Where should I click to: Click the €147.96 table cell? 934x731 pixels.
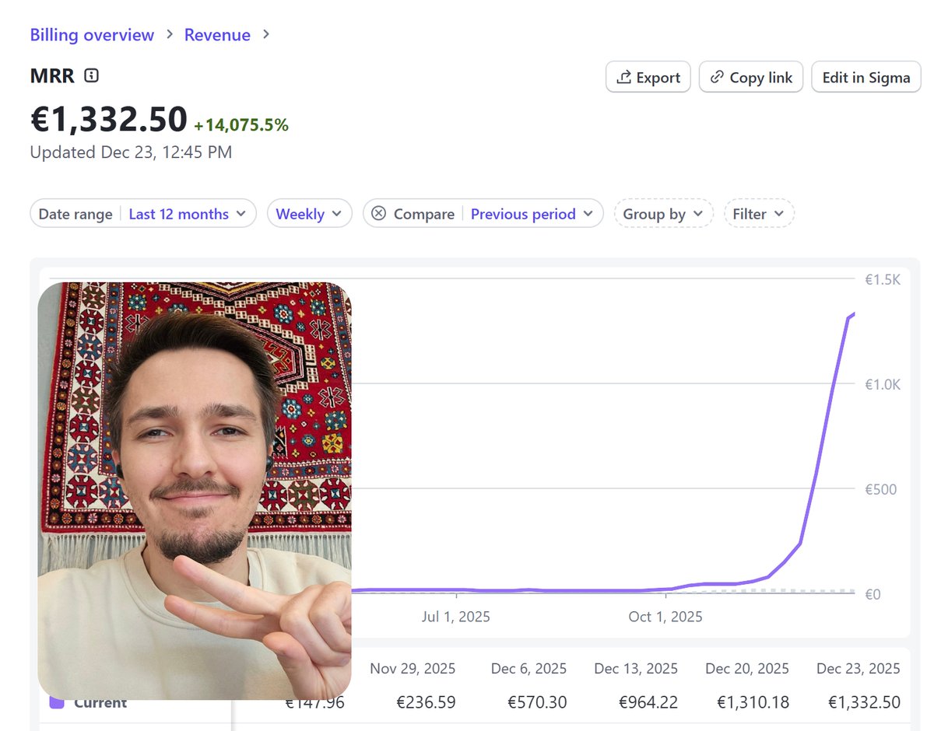pos(316,702)
